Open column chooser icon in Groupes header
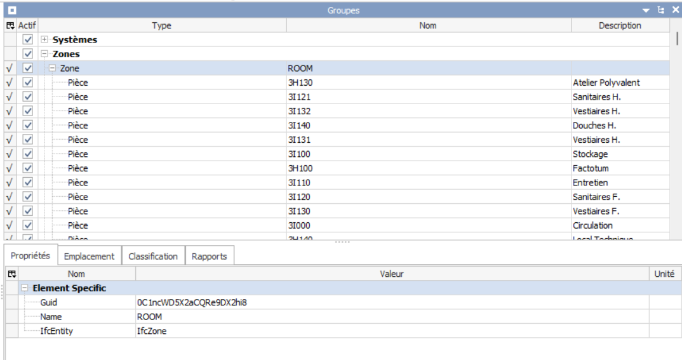 tap(10, 25)
